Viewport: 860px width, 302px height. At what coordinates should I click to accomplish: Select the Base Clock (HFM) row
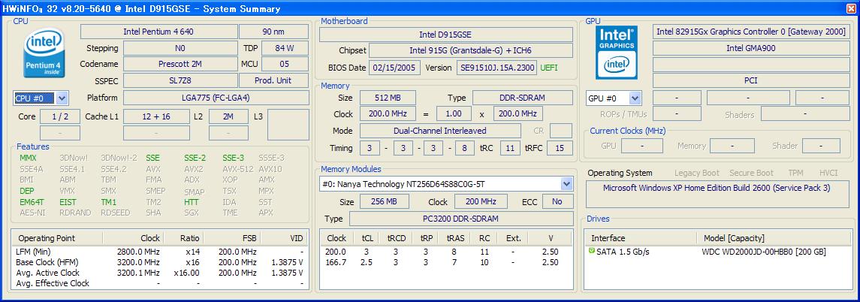(159, 262)
